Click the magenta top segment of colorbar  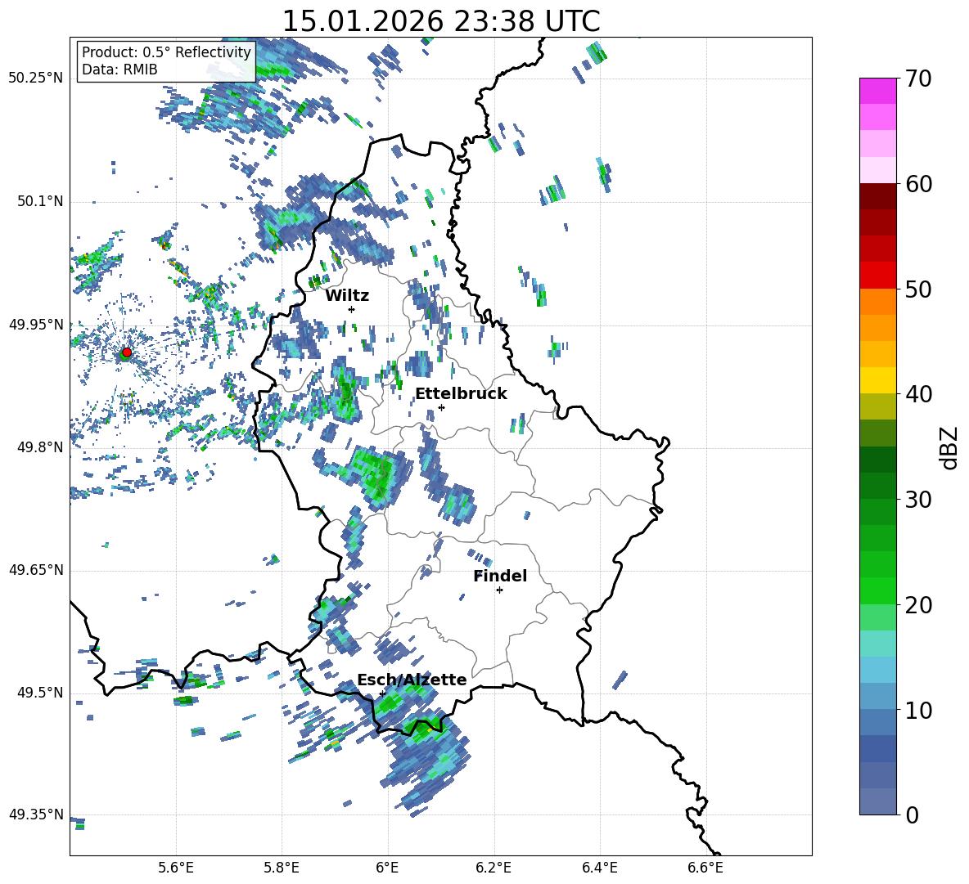point(877,92)
